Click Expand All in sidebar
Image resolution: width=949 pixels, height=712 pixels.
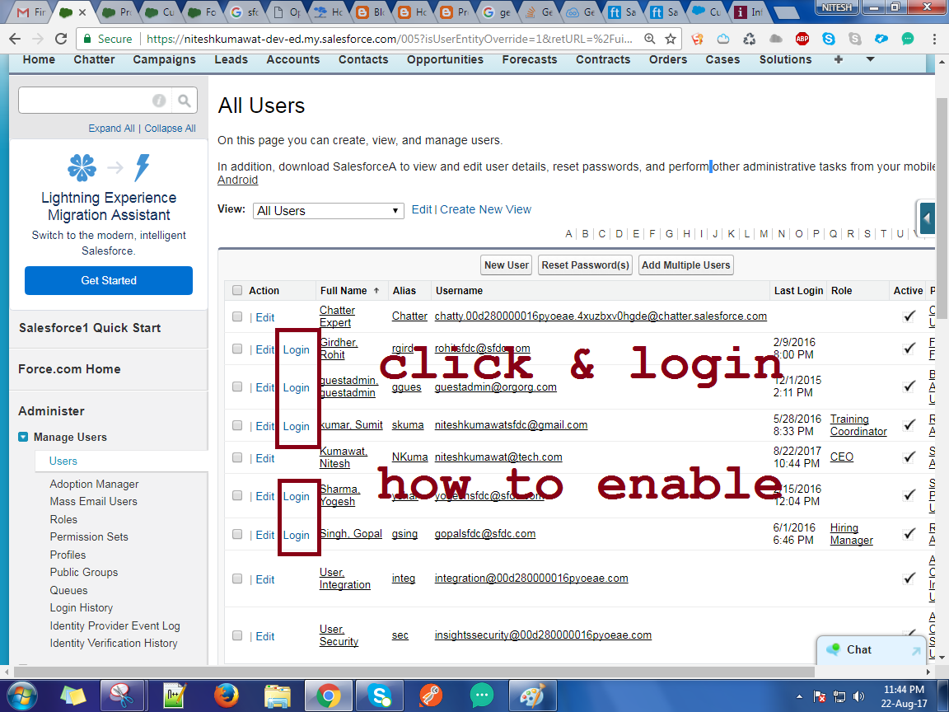(111, 129)
